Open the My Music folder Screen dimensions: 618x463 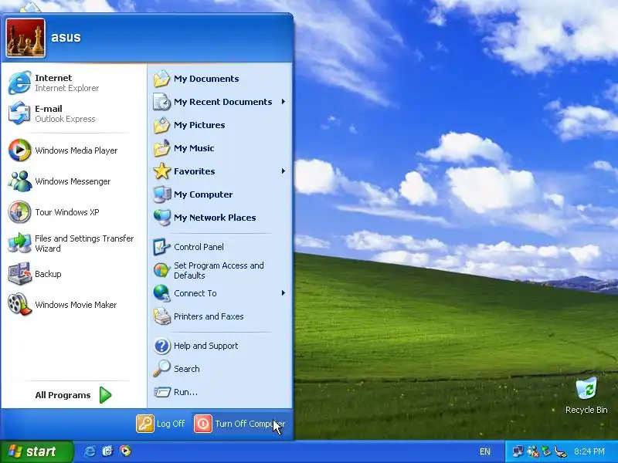click(x=219, y=148)
